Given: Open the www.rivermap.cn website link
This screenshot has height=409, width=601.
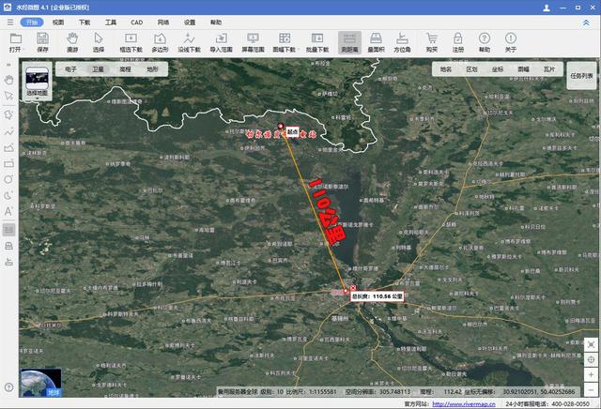Looking at the screenshot, I should click(464, 404).
